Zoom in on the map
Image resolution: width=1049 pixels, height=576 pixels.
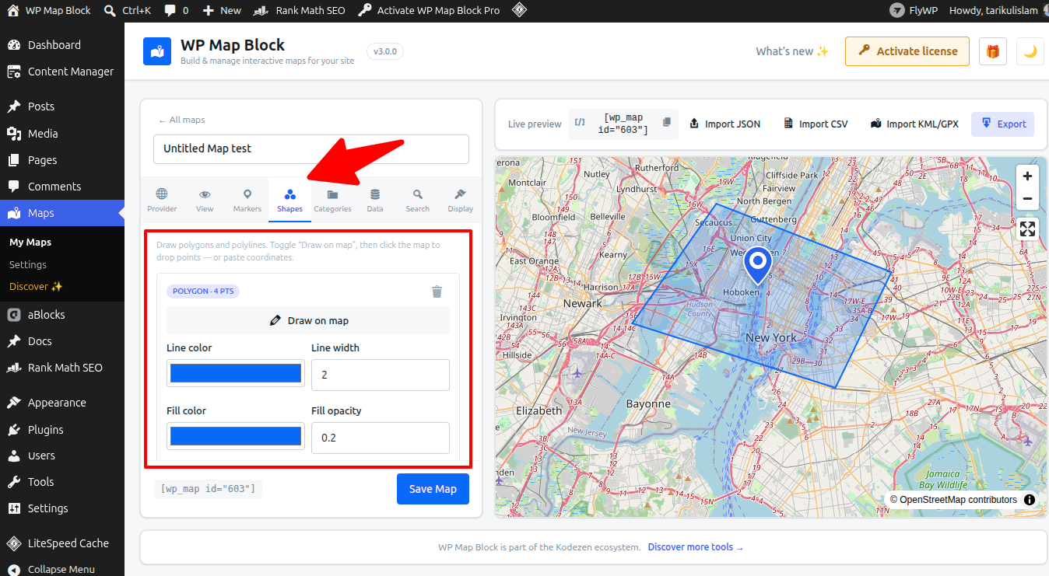point(1028,176)
